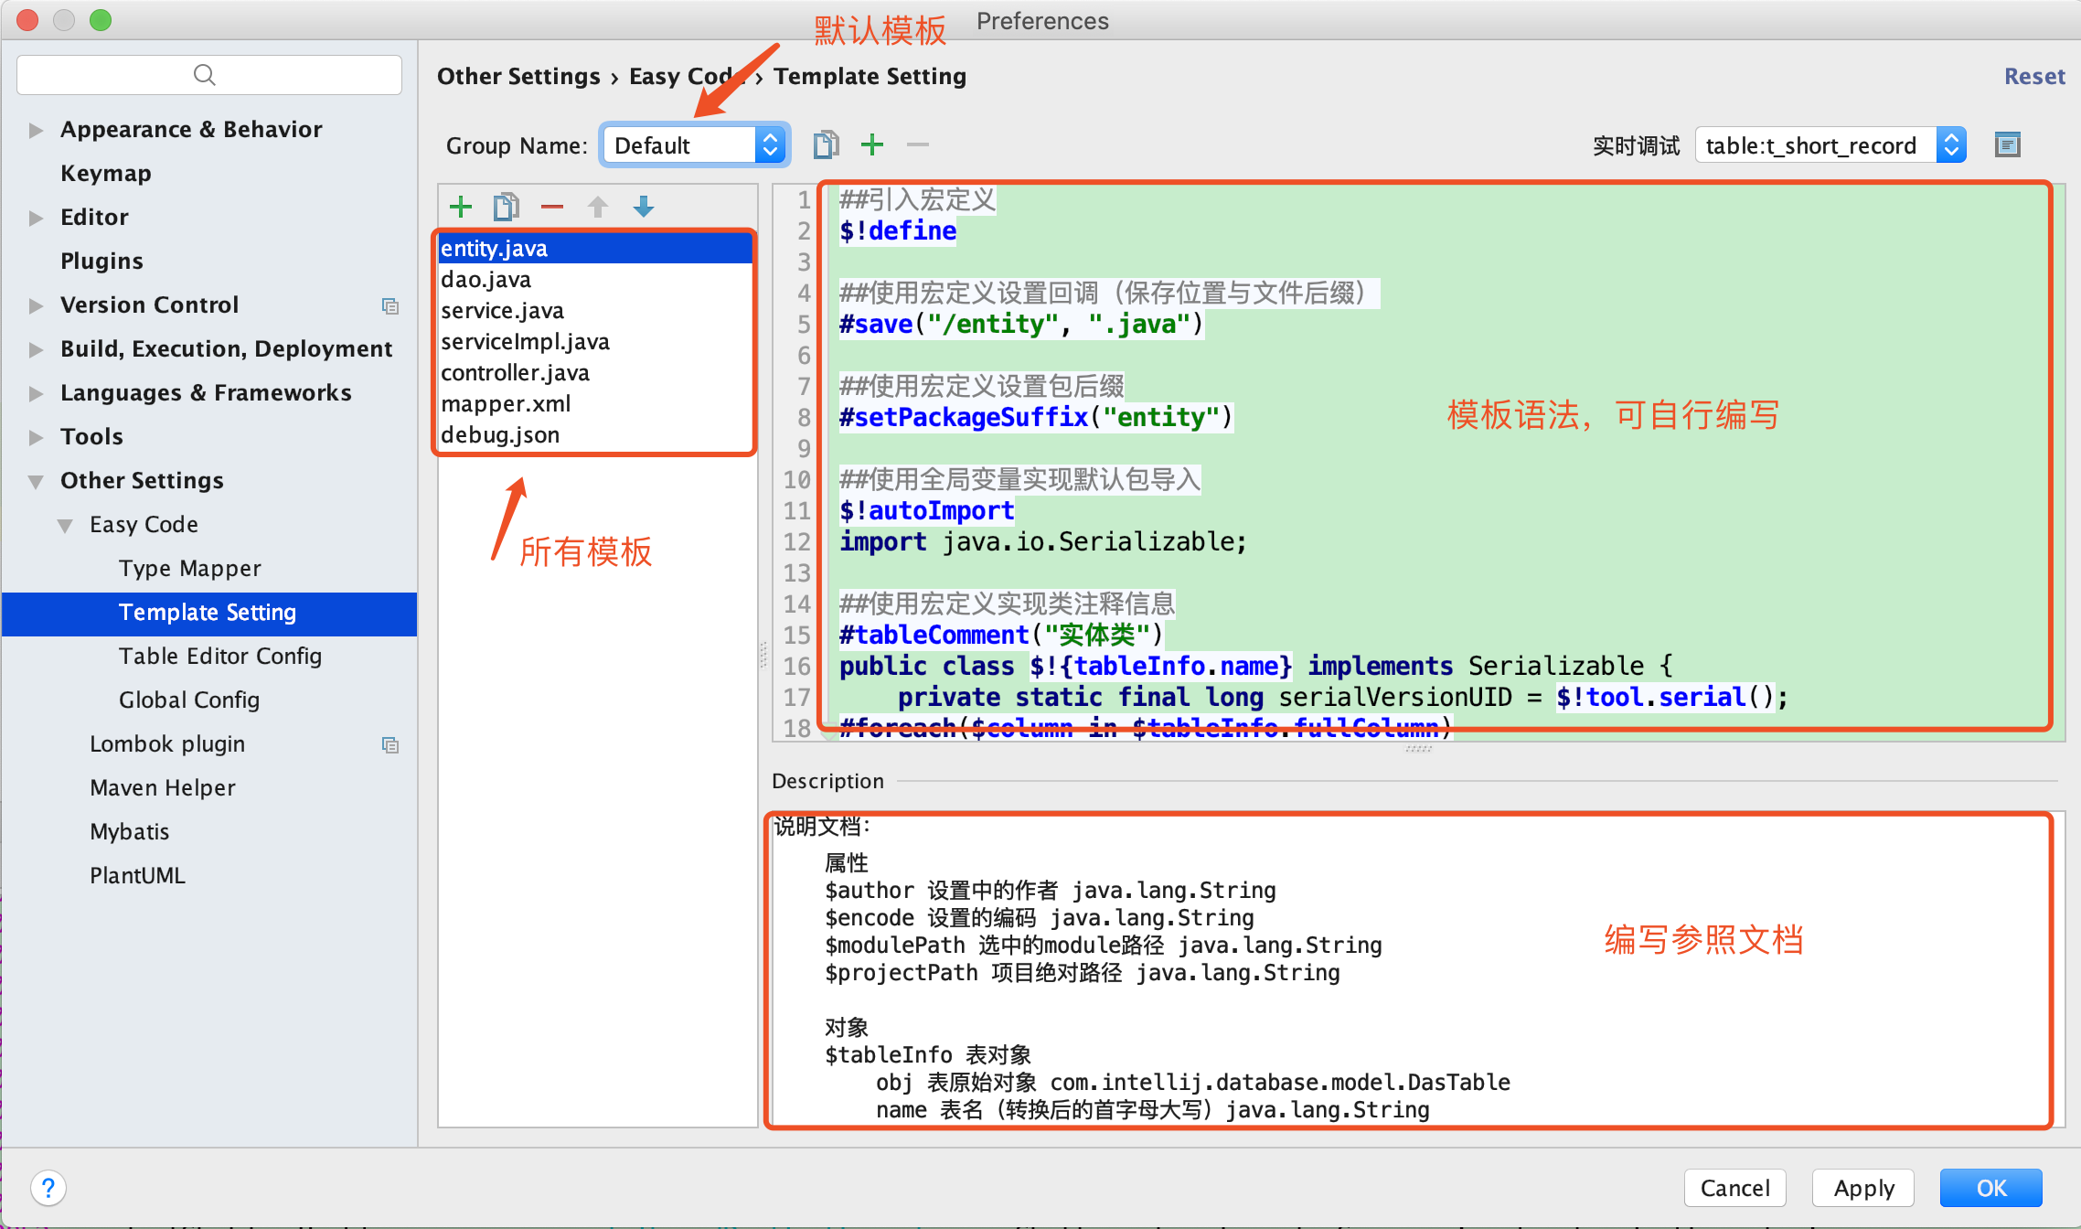Delete the selected template with red minus
The height and width of the screenshot is (1229, 2081).
[x=552, y=207]
